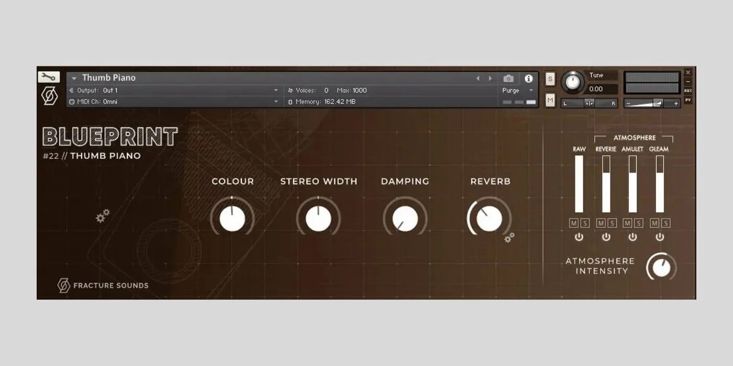Click the header volume slider handle

point(658,104)
